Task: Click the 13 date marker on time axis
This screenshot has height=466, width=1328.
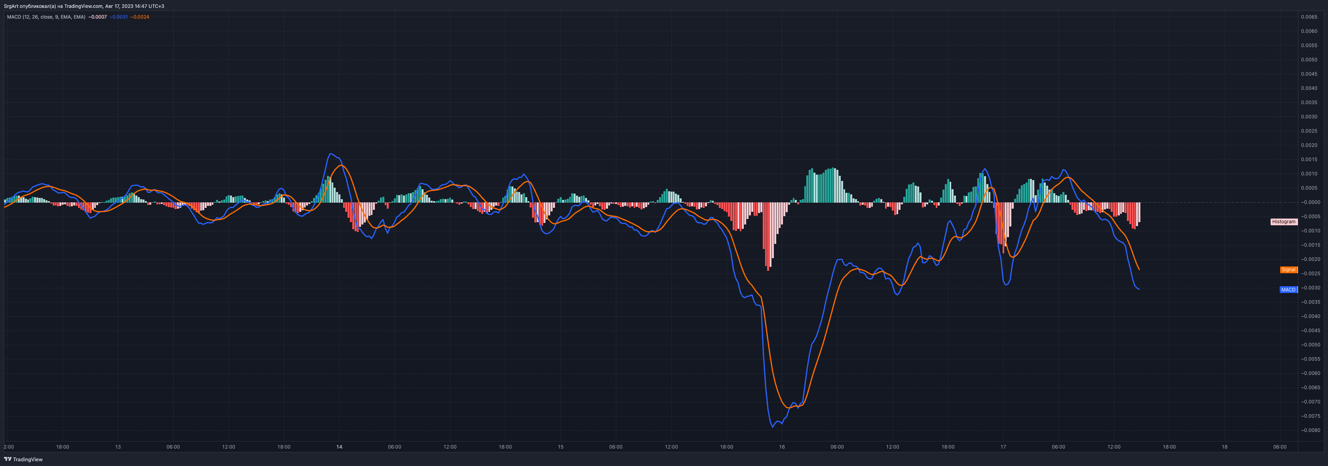Action: tap(118, 447)
